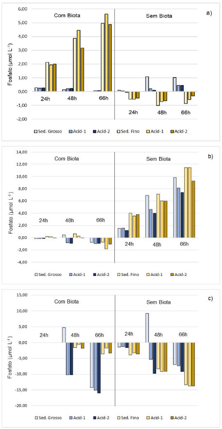Select the 6,00 axis tick in chart a
Viewport: 222px width, 429px height.
[24, 9]
